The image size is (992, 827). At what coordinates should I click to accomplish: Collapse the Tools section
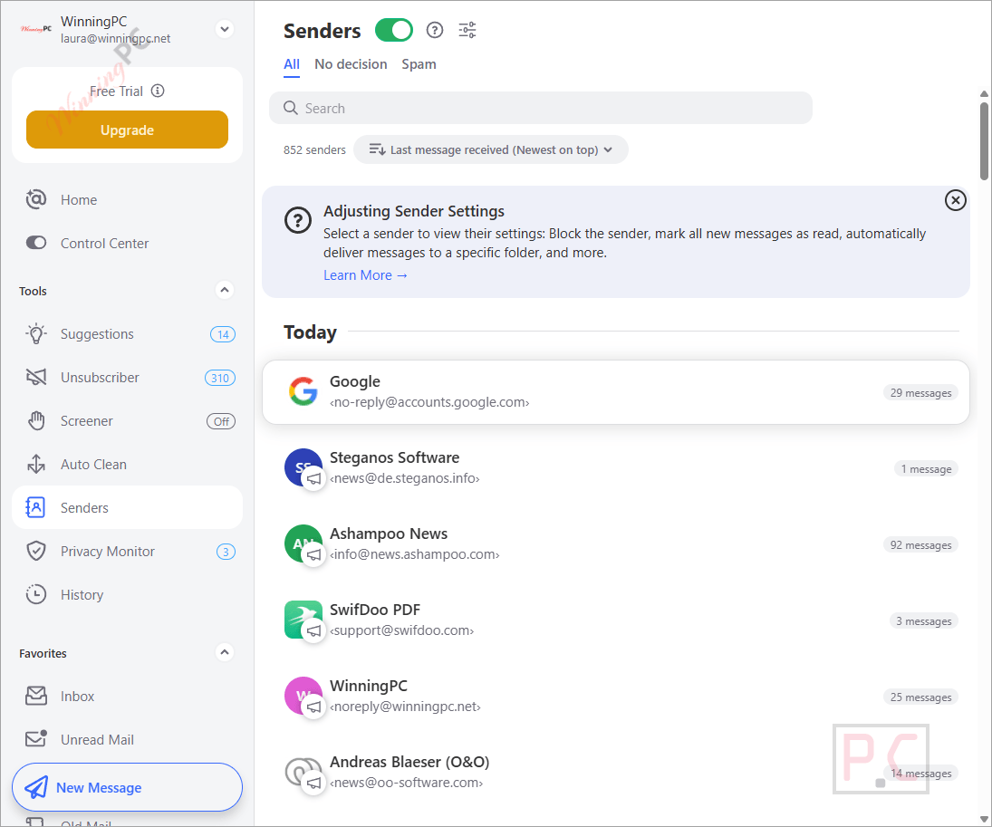tap(225, 291)
